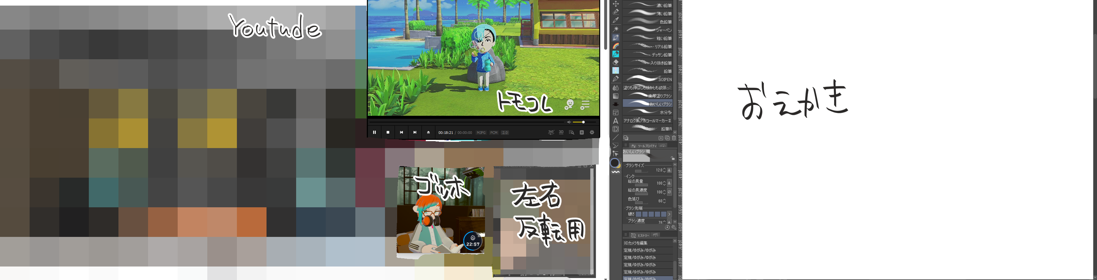Open ブラシサイズ dynamics dropdown button
Screen dimensions: 1097x280
[x=670, y=170]
